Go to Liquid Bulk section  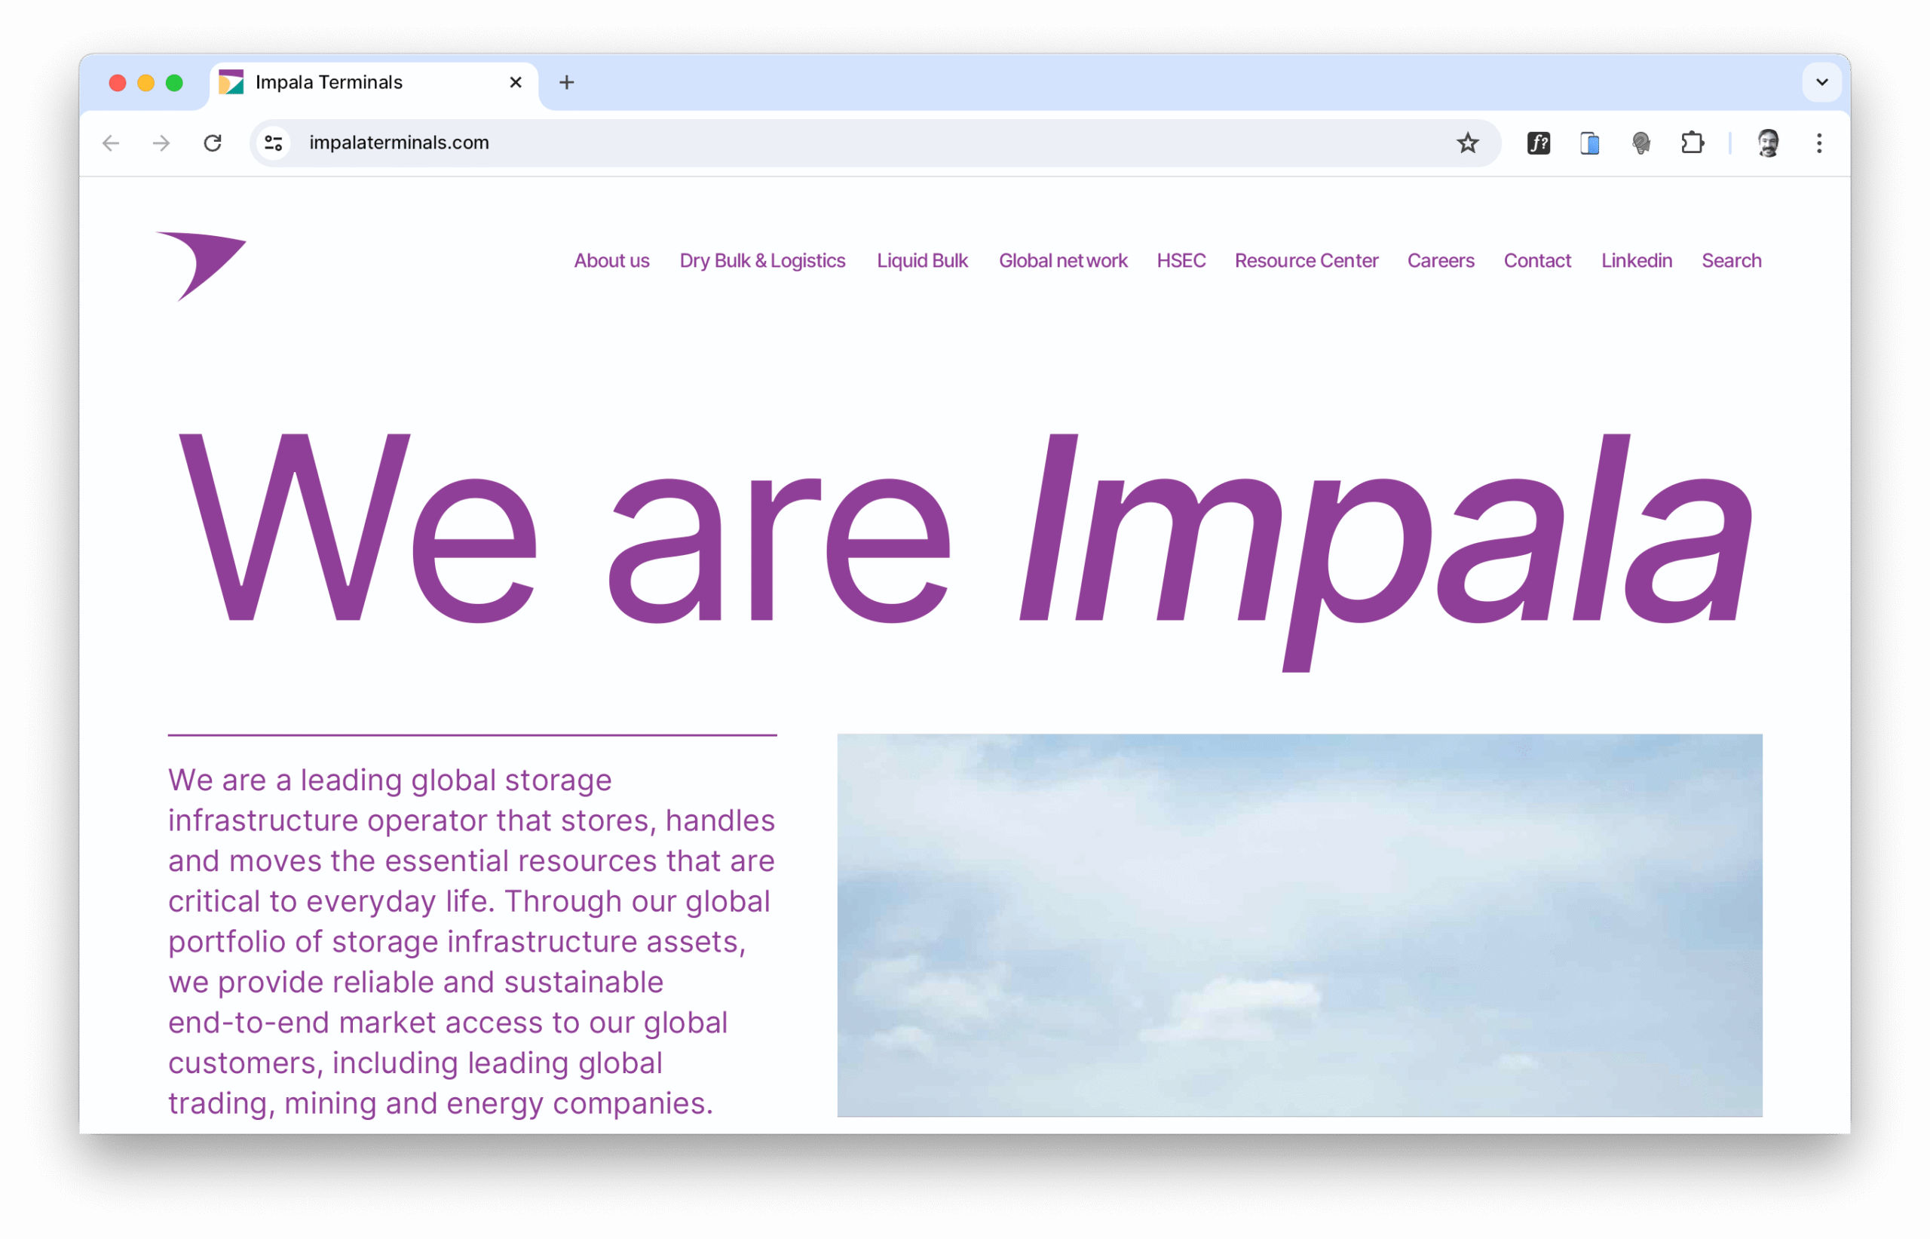(922, 261)
